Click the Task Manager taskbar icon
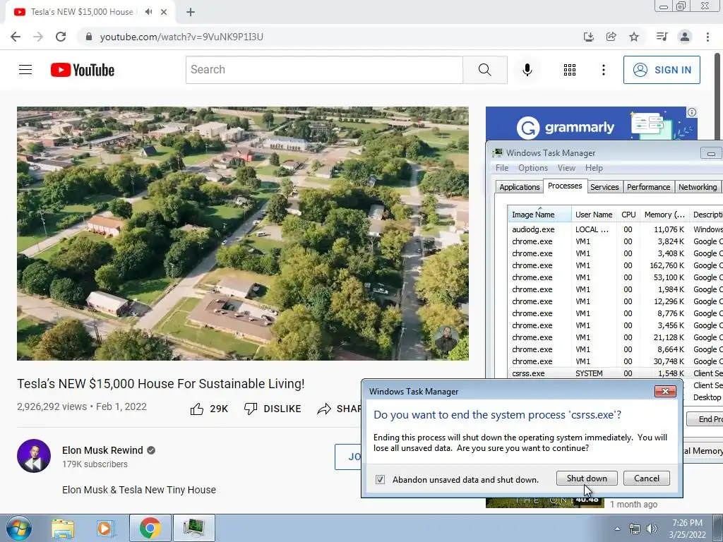This screenshot has height=542, width=723. tap(193, 528)
